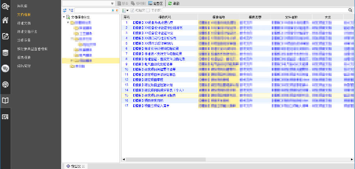
Task: Toggle the 工作区 checkbox
Action: tap(148, 10)
